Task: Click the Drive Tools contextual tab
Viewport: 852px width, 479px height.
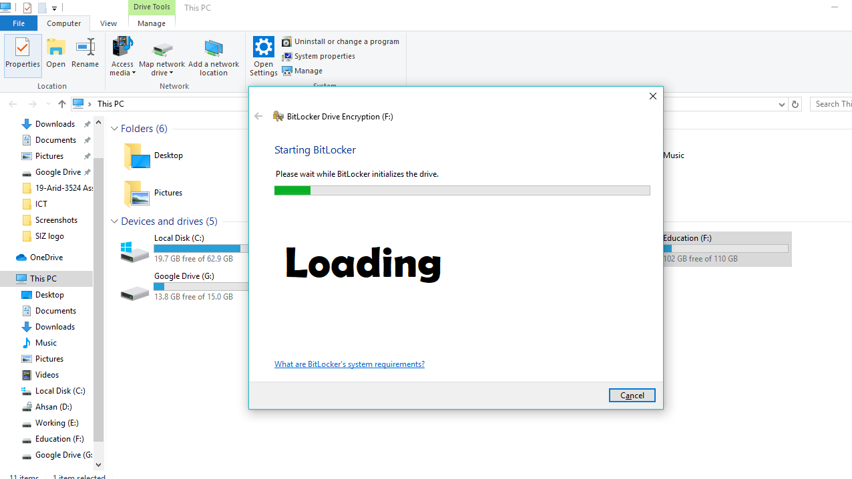Action: coord(152,7)
